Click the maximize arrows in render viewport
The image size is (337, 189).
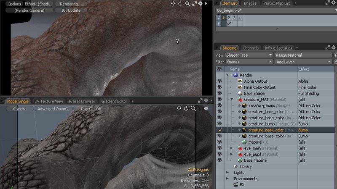(194, 3)
